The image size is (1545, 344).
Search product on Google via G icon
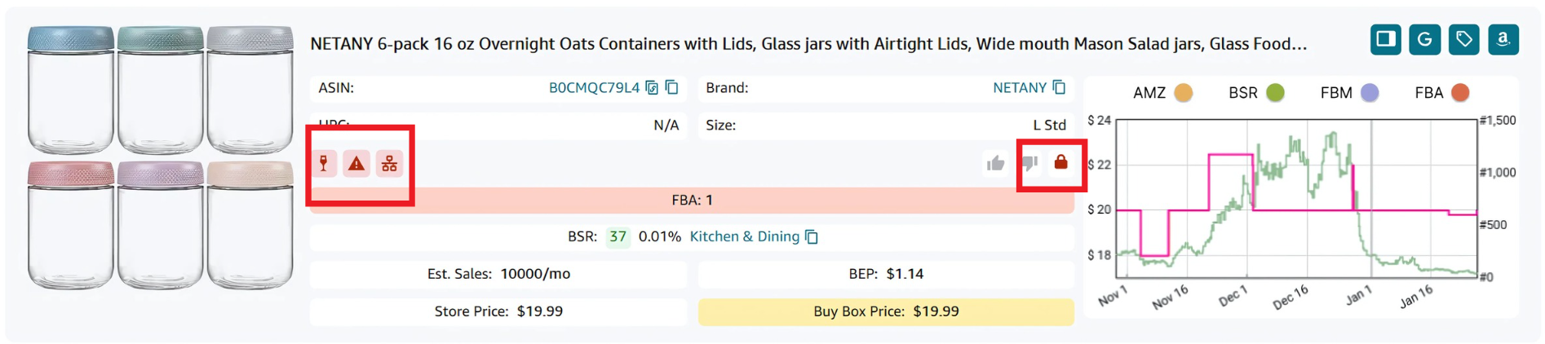(x=1424, y=39)
